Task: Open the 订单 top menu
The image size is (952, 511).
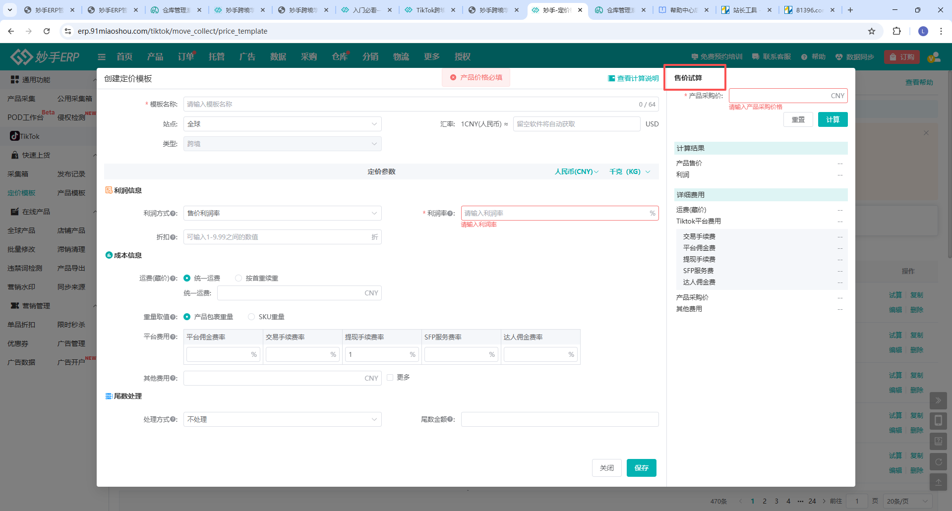Action: click(x=186, y=57)
